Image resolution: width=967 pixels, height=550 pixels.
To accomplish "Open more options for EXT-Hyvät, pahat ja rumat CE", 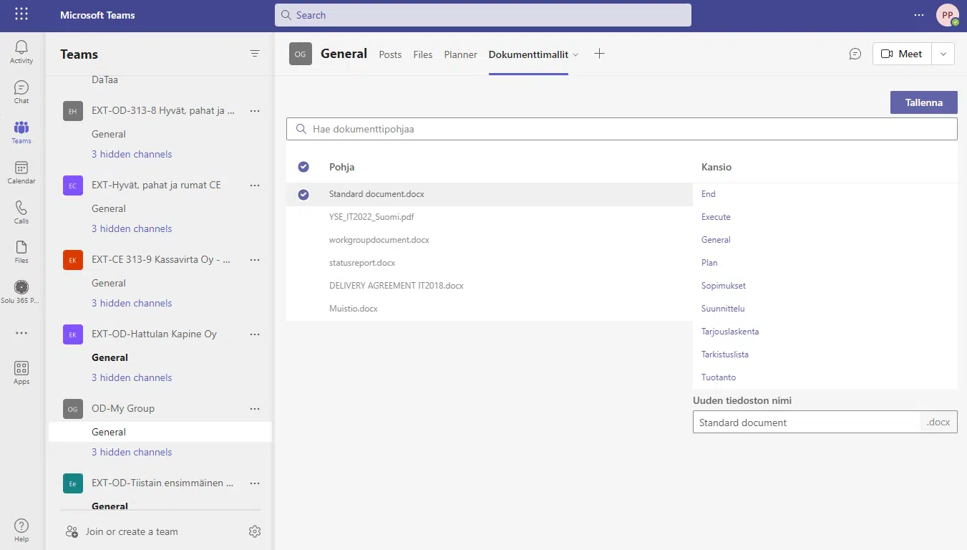I will [x=255, y=185].
